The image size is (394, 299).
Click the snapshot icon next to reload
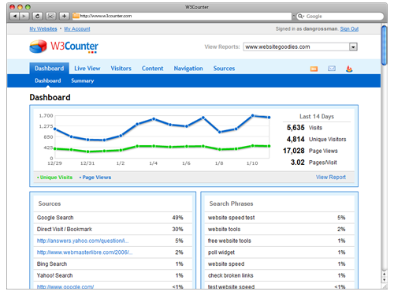pyautogui.click(x=50, y=16)
